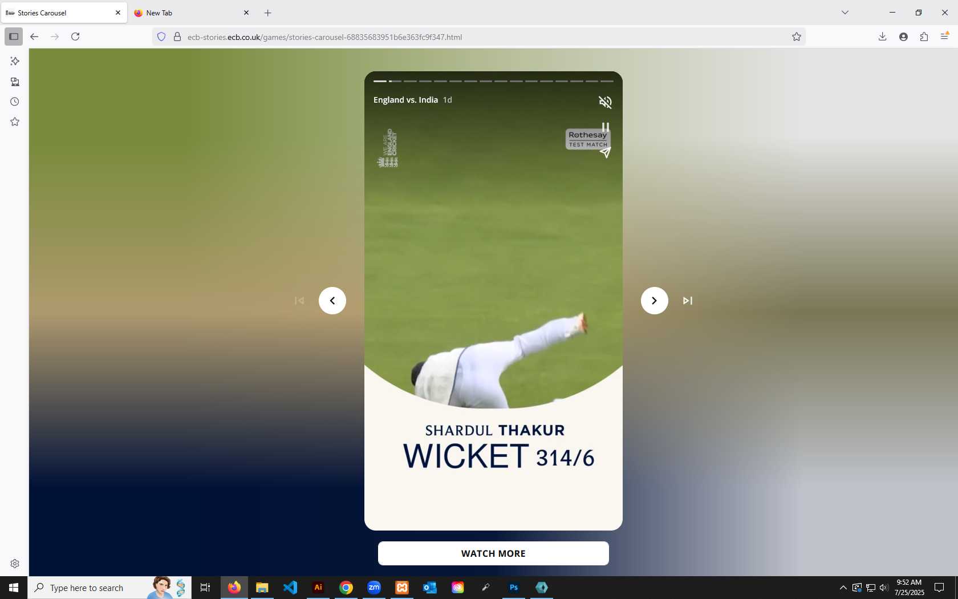The width and height of the screenshot is (958, 599).
Task: Go to the previous story slide
Action: pyautogui.click(x=332, y=301)
